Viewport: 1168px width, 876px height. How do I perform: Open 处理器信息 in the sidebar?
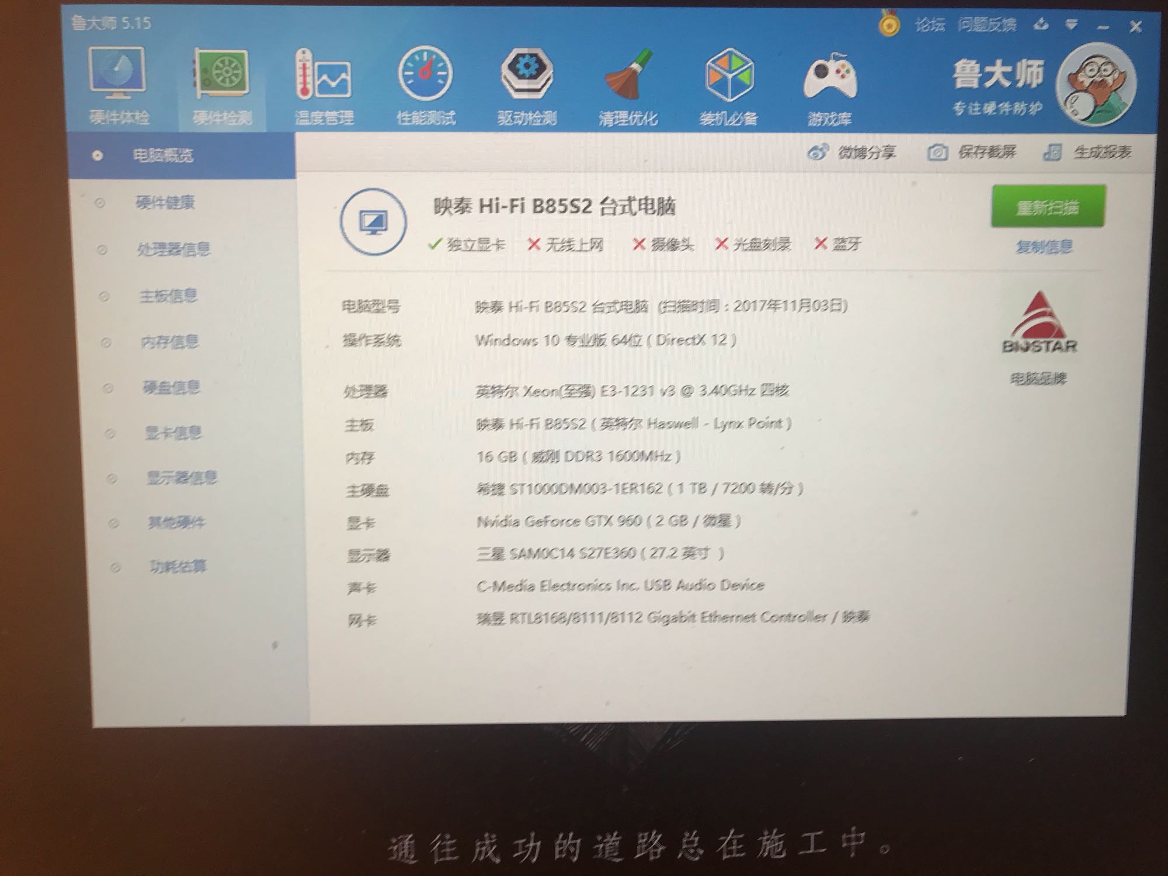point(173,249)
